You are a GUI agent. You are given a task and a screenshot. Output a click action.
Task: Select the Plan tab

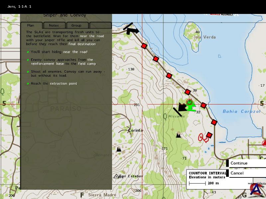(x=31, y=25)
